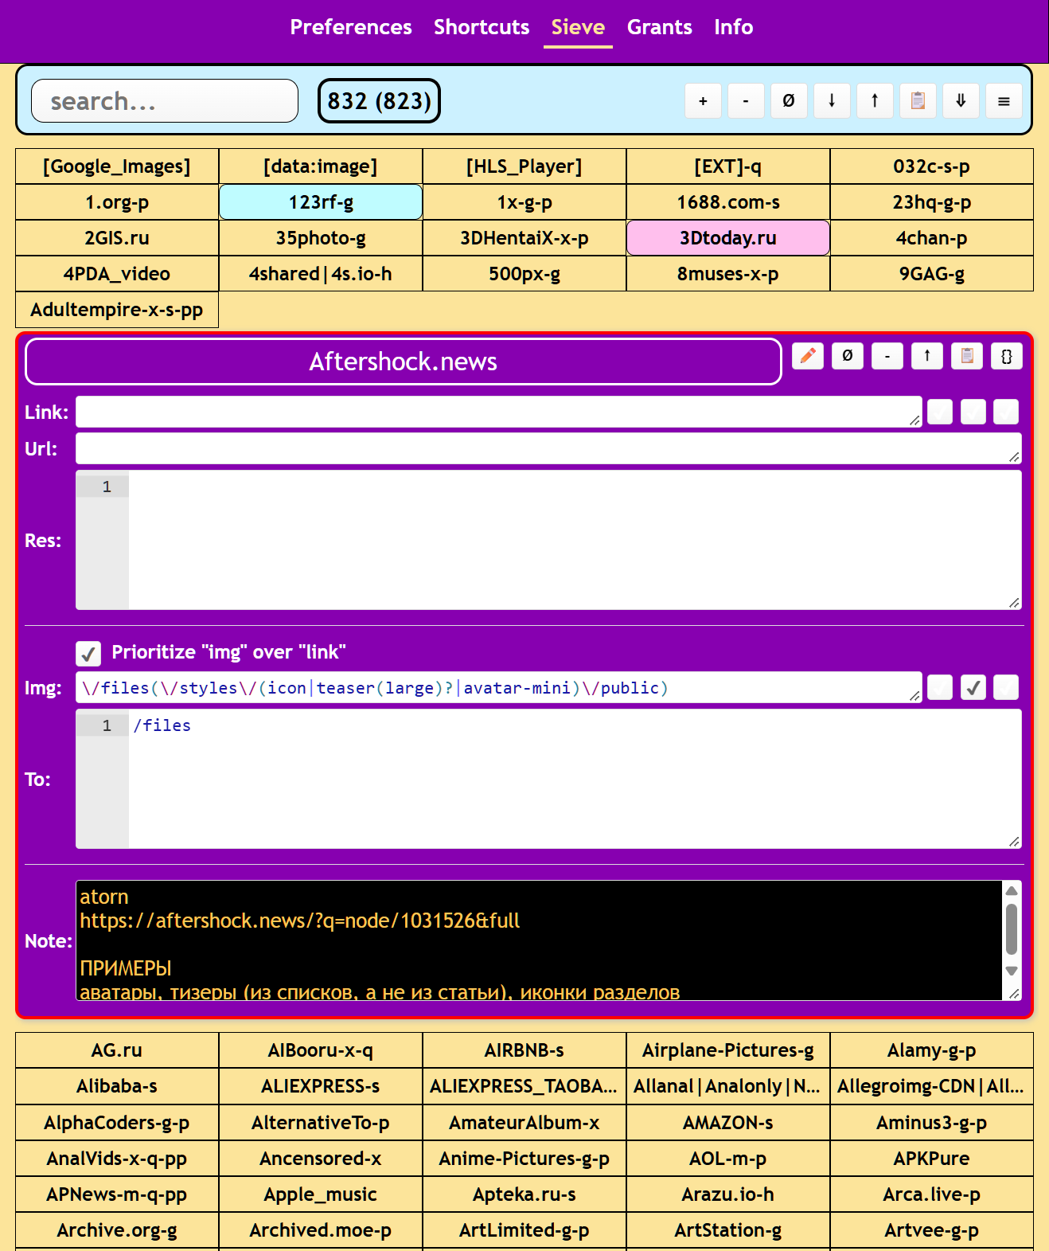Click the clipboard icon in top toolbar
Screen dimensions: 1049x1251
click(x=918, y=101)
